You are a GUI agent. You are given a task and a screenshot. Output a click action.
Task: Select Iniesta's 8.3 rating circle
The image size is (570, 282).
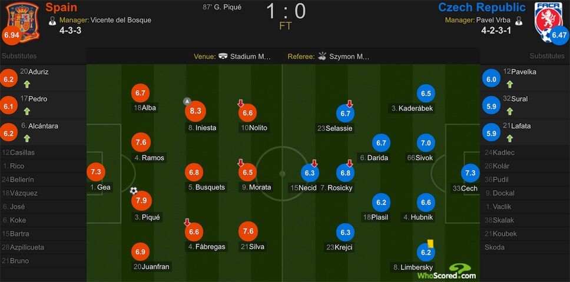[195, 111]
